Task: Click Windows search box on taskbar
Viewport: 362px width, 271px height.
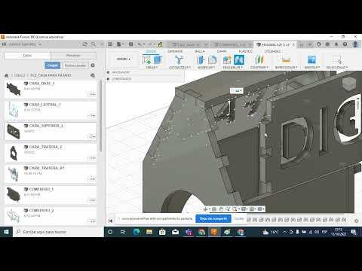Action: click(x=58, y=232)
